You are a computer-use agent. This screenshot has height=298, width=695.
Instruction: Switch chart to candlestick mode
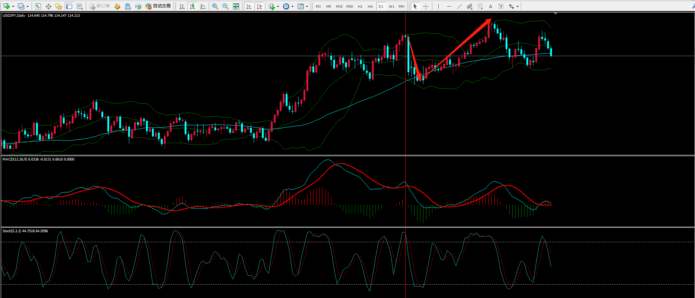[x=192, y=6]
